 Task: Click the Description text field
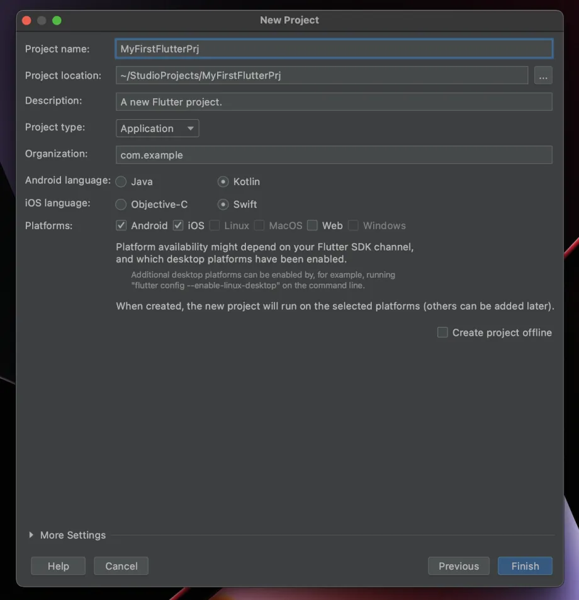click(x=334, y=102)
